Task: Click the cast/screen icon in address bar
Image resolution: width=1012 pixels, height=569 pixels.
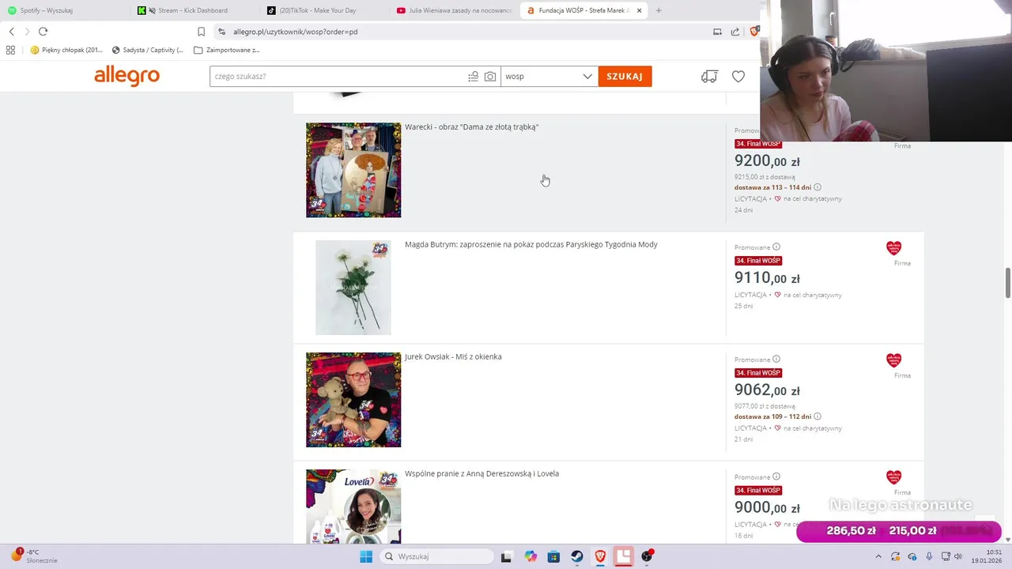Action: pyautogui.click(x=717, y=32)
